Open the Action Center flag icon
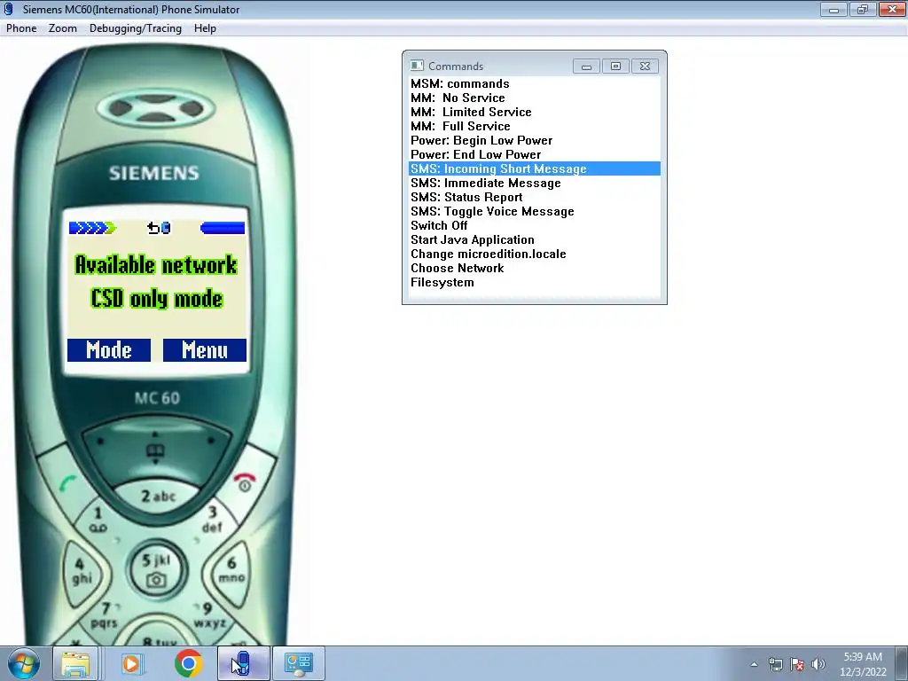The image size is (908, 681). point(797,664)
